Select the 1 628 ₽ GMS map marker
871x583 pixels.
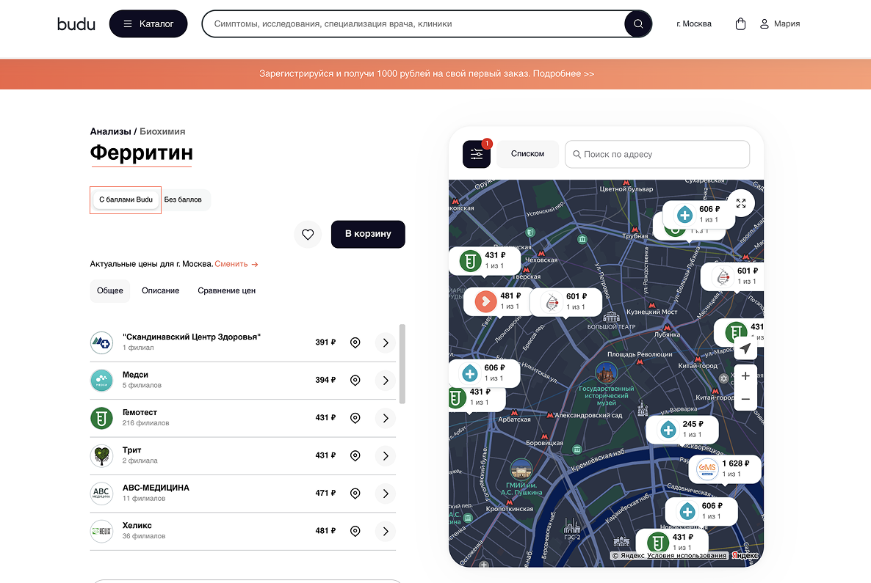725,469
